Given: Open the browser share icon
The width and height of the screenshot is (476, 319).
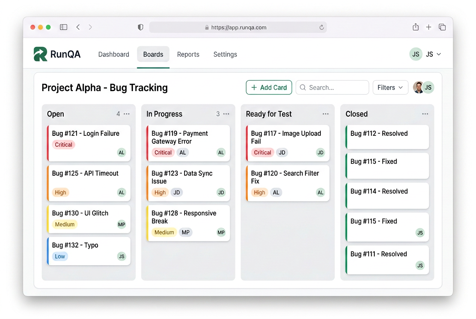Looking at the screenshot, I should click(x=415, y=27).
